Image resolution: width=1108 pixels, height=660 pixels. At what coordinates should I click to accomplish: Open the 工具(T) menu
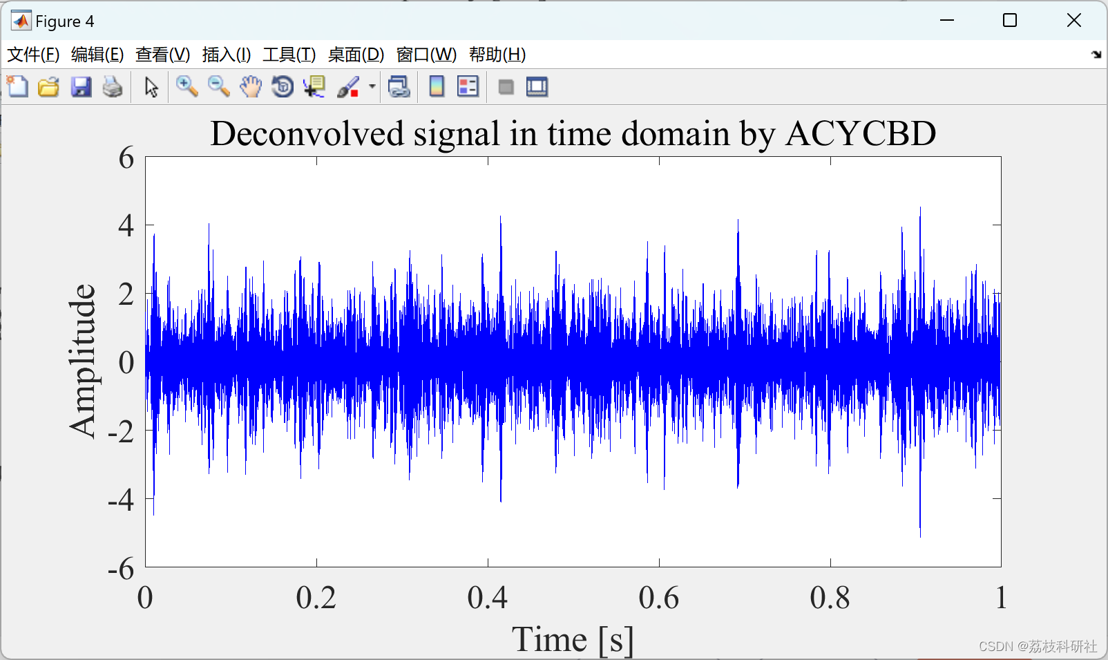(x=289, y=55)
